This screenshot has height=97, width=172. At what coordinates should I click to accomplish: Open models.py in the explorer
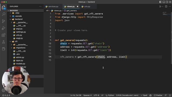coord(20,64)
